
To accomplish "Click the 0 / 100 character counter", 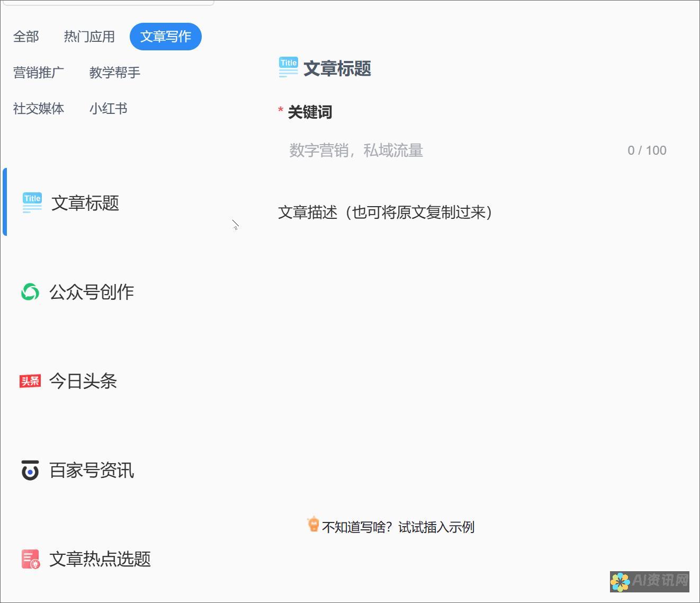I will tap(647, 150).
